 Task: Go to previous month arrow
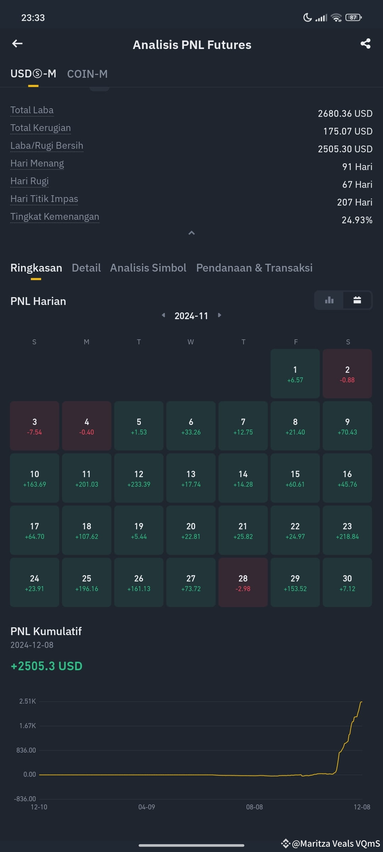click(163, 315)
